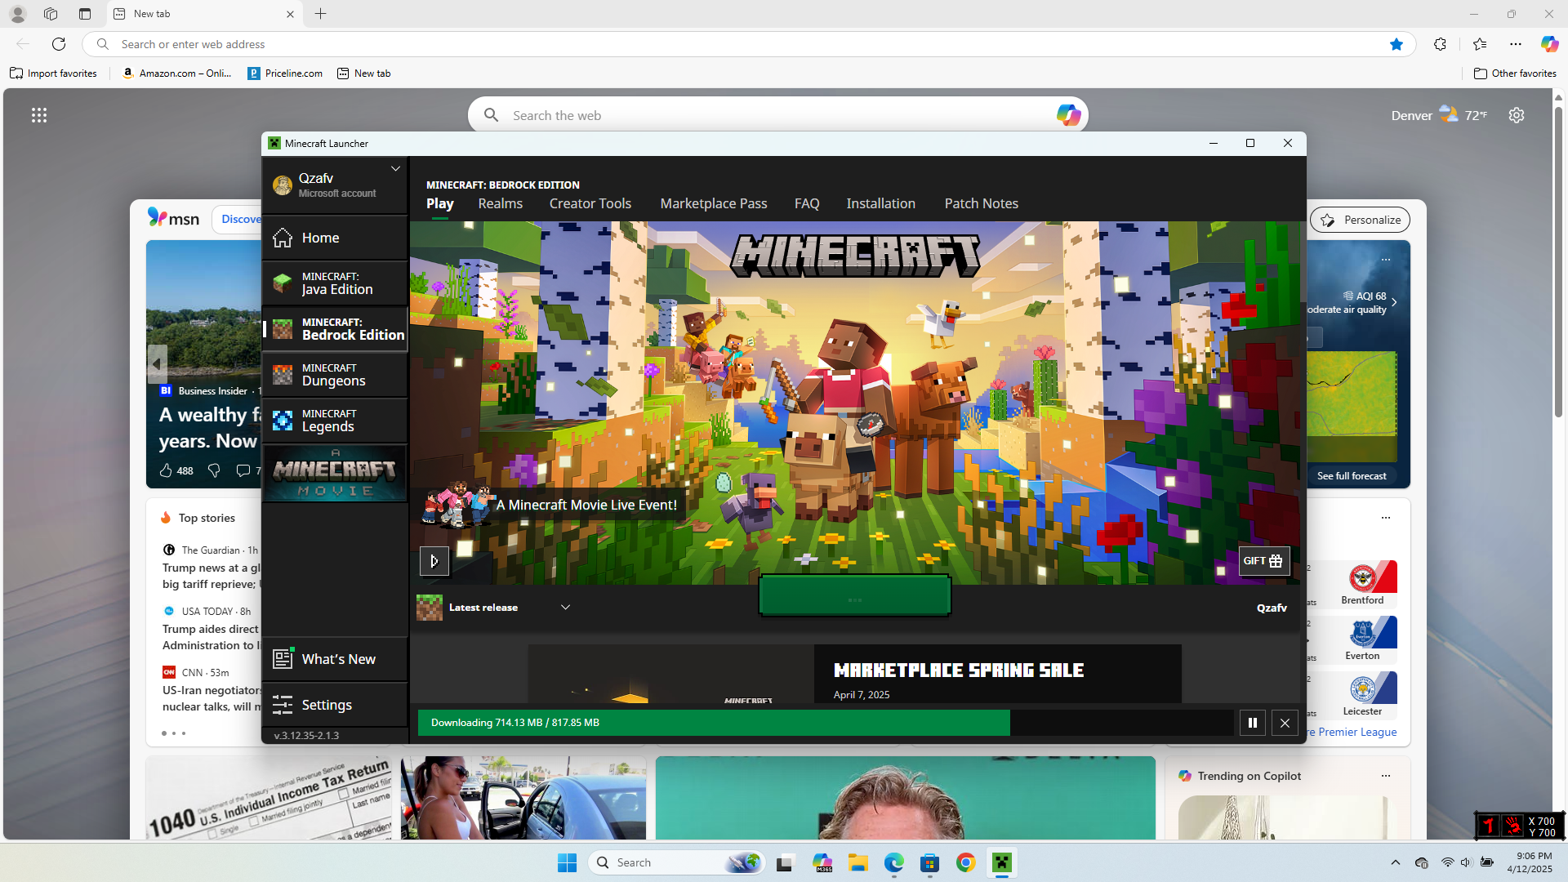
Task: Open the Patch Notes tab
Action: pyautogui.click(x=981, y=204)
